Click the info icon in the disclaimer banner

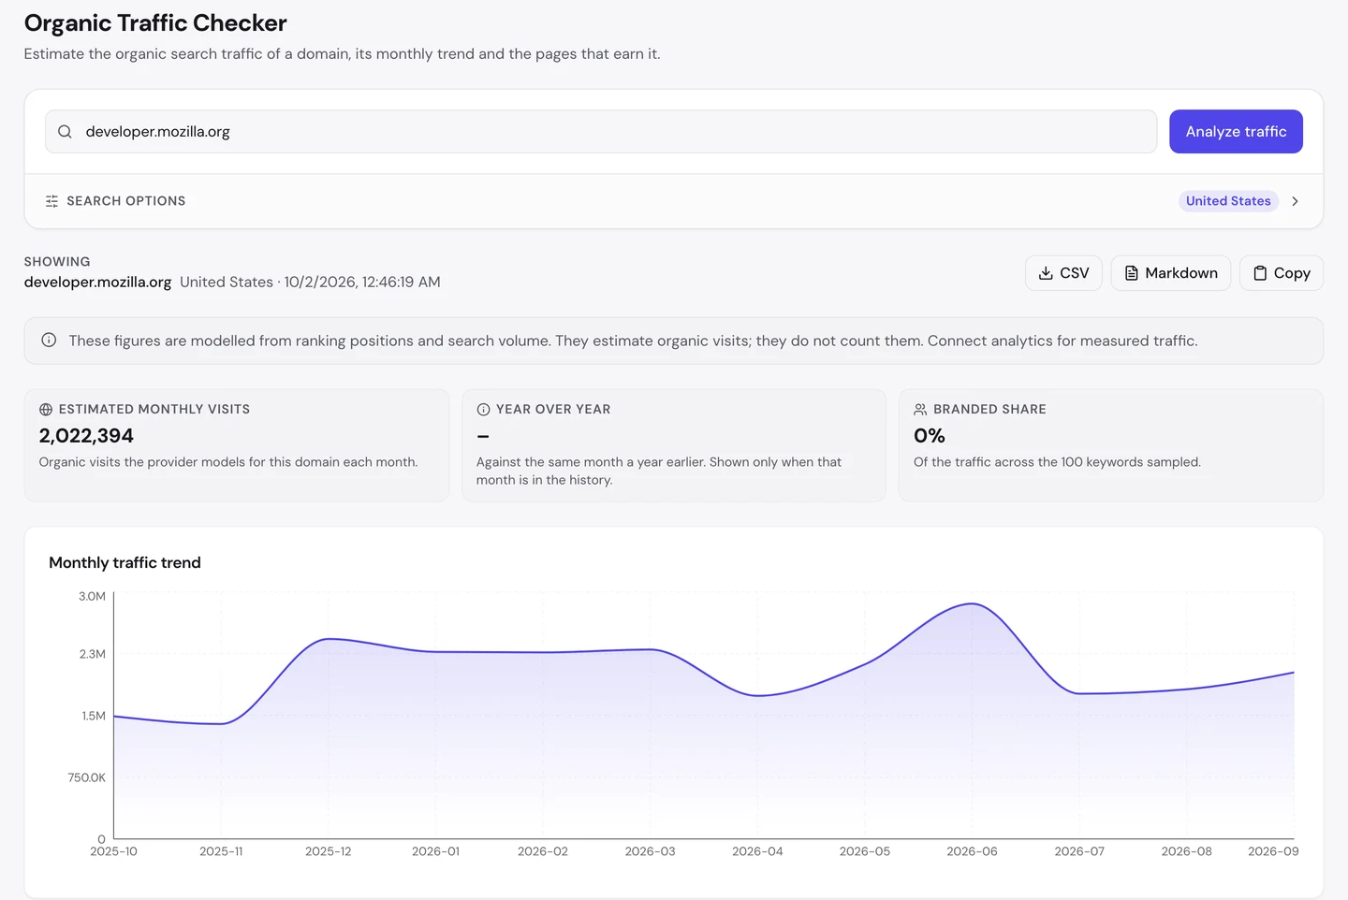click(x=49, y=341)
